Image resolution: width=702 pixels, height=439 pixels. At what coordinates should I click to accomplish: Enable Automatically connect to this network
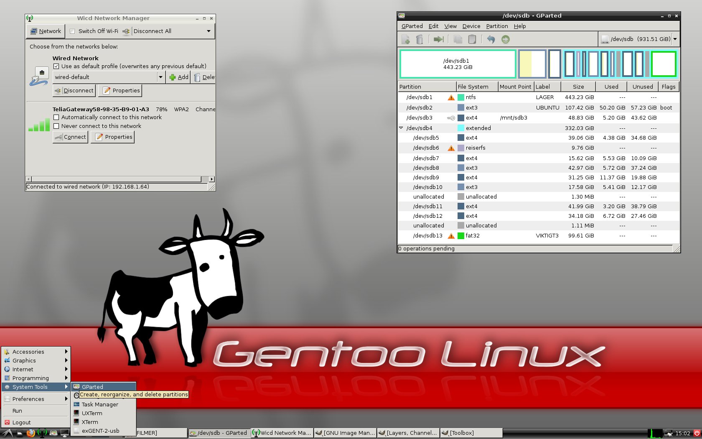56,117
